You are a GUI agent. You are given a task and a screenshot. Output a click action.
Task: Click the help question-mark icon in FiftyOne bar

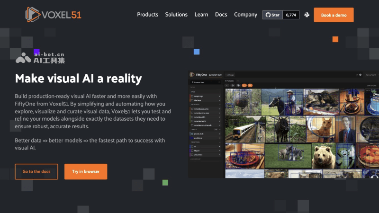coord(360,75)
